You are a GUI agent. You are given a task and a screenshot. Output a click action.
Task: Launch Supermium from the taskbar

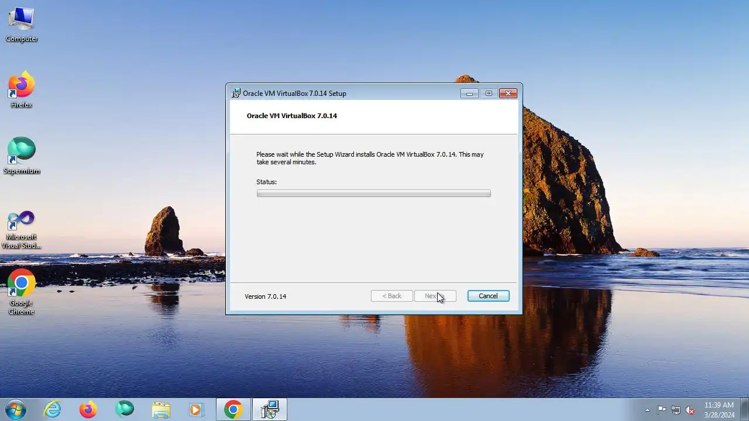(125, 409)
